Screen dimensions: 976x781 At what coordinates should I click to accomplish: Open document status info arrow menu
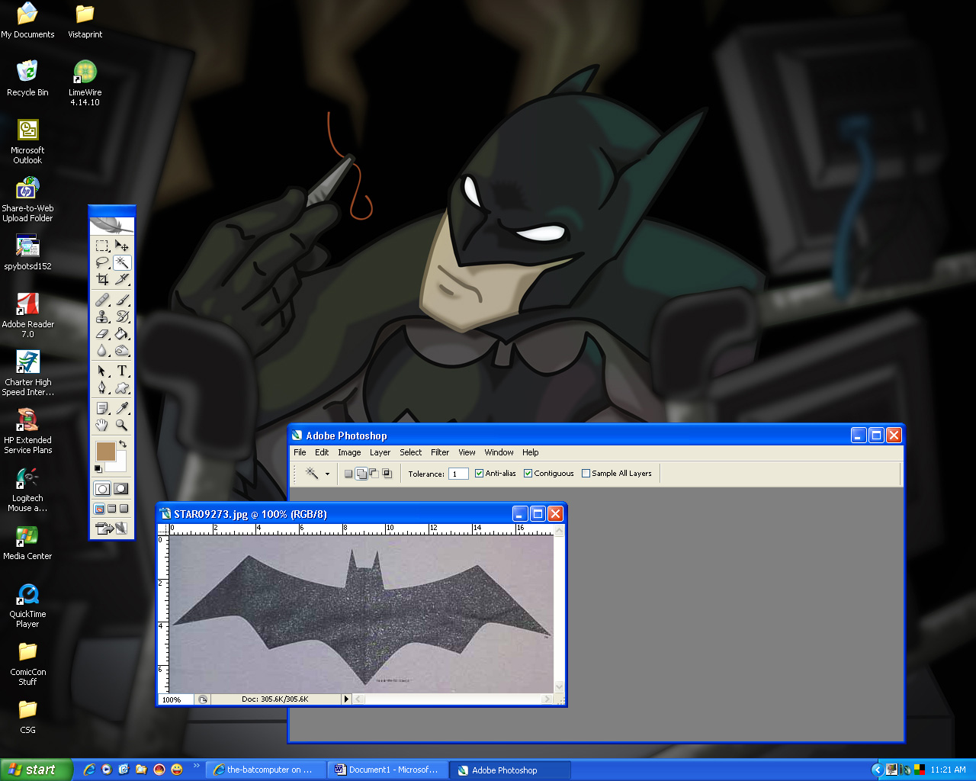pyautogui.click(x=346, y=699)
